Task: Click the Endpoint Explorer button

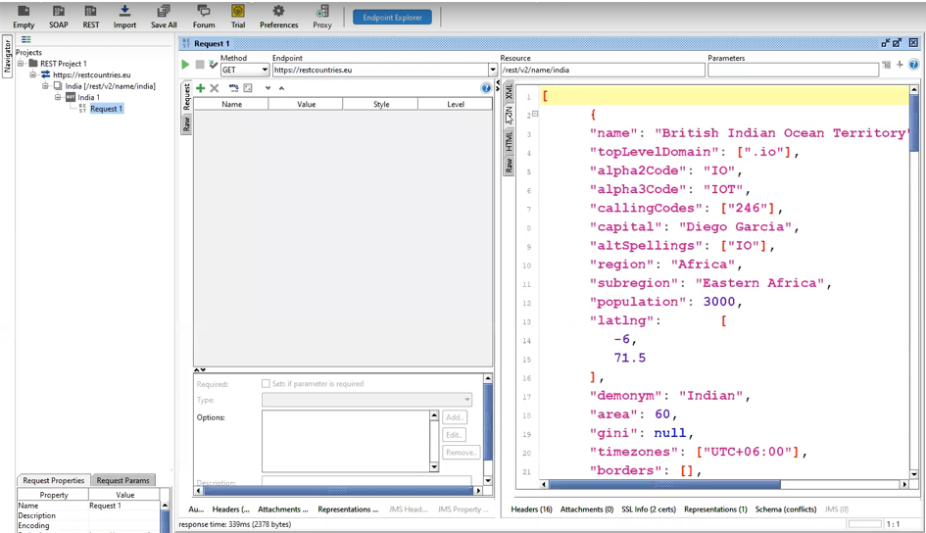Action: point(392,18)
